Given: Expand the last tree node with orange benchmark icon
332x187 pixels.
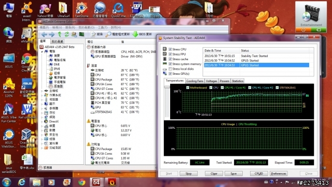Looking at the screenshot, I should click(41, 148).
